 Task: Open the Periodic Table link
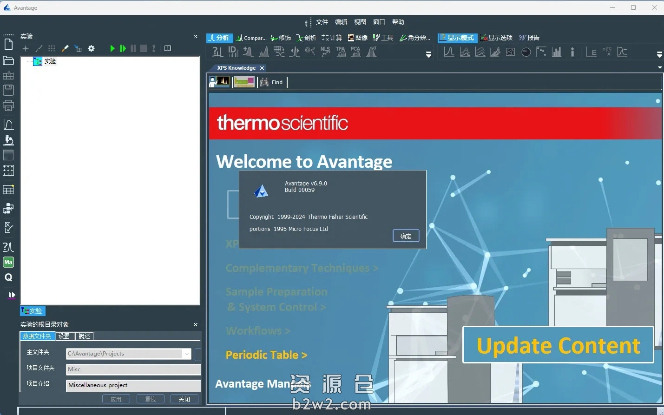pyautogui.click(x=266, y=355)
